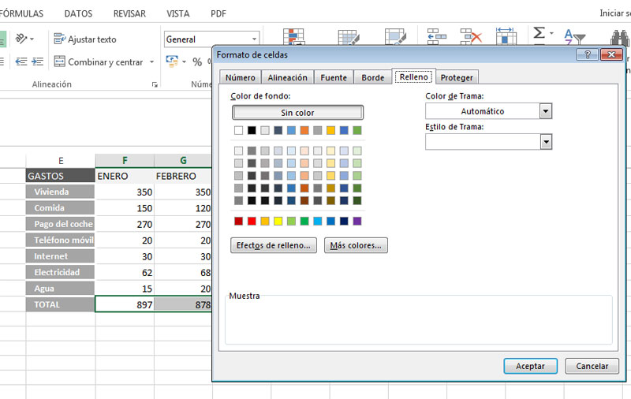Enable Ajustar texto wrapping
This screenshot has width=631, height=399.
click(x=85, y=39)
